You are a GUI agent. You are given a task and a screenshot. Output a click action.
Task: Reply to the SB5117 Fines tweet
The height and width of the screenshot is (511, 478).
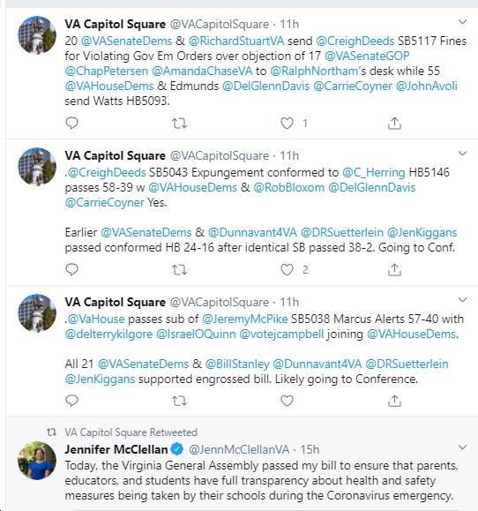(x=71, y=124)
